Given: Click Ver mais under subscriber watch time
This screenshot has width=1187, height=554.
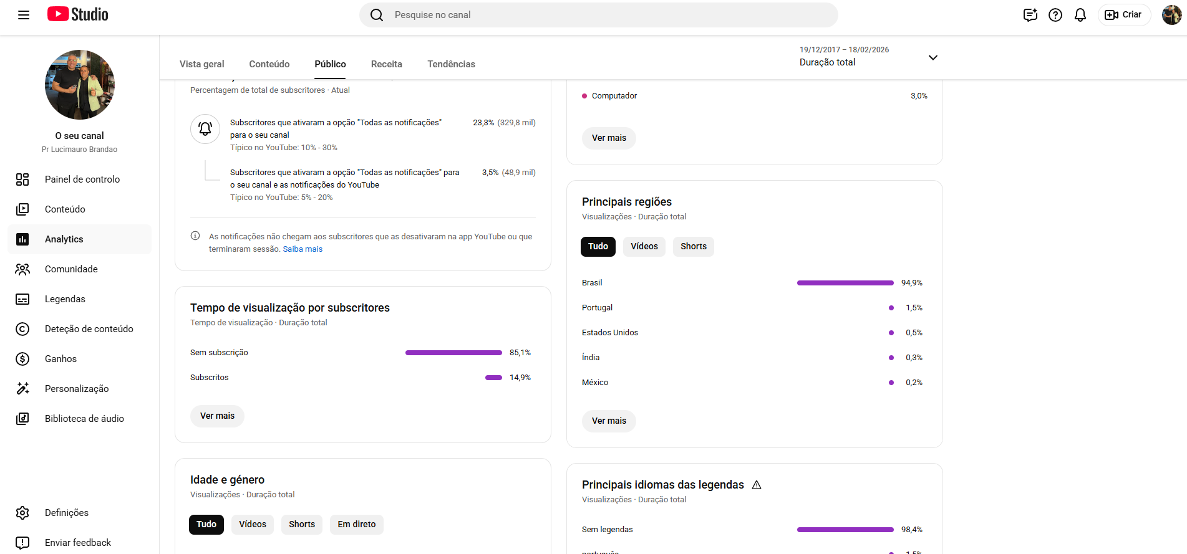Looking at the screenshot, I should pos(217,416).
